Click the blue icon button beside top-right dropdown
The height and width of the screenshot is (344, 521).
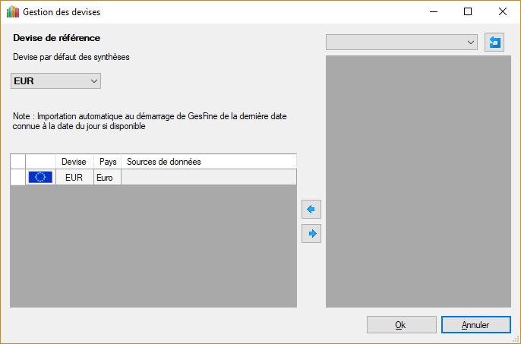point(494,43)
